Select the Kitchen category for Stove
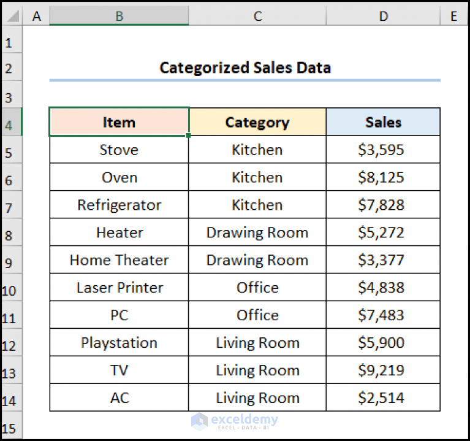The width and height of the screenshot is (470, 441). pyautogui.click(x=257, y=150)
